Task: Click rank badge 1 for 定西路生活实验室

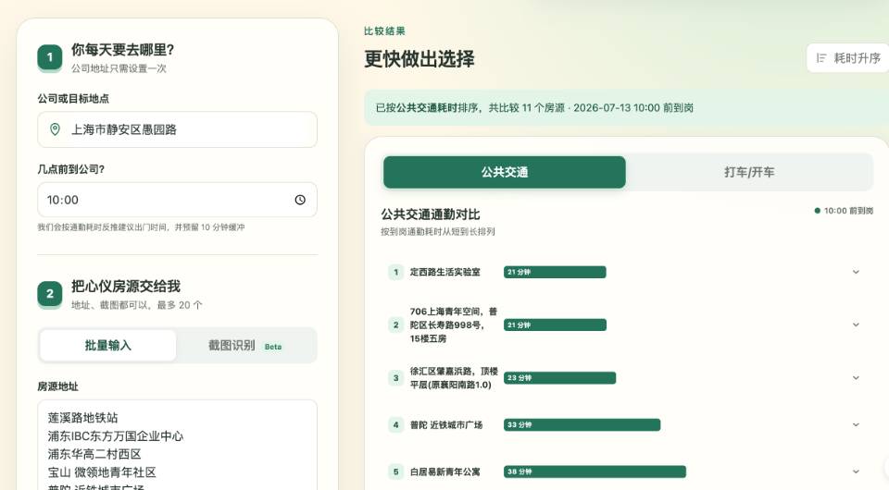Action: [395, 272]
